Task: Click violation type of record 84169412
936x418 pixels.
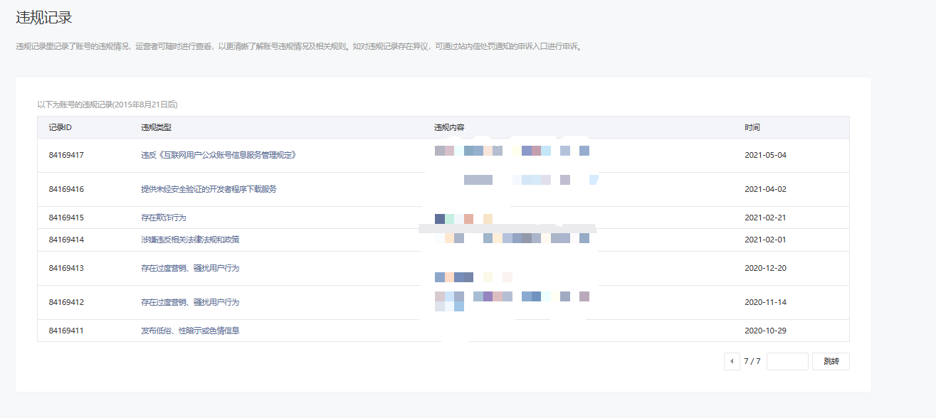Action: (x=190, y=302)
